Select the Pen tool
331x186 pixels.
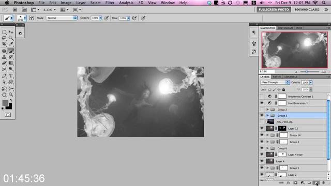coord(4,76)
